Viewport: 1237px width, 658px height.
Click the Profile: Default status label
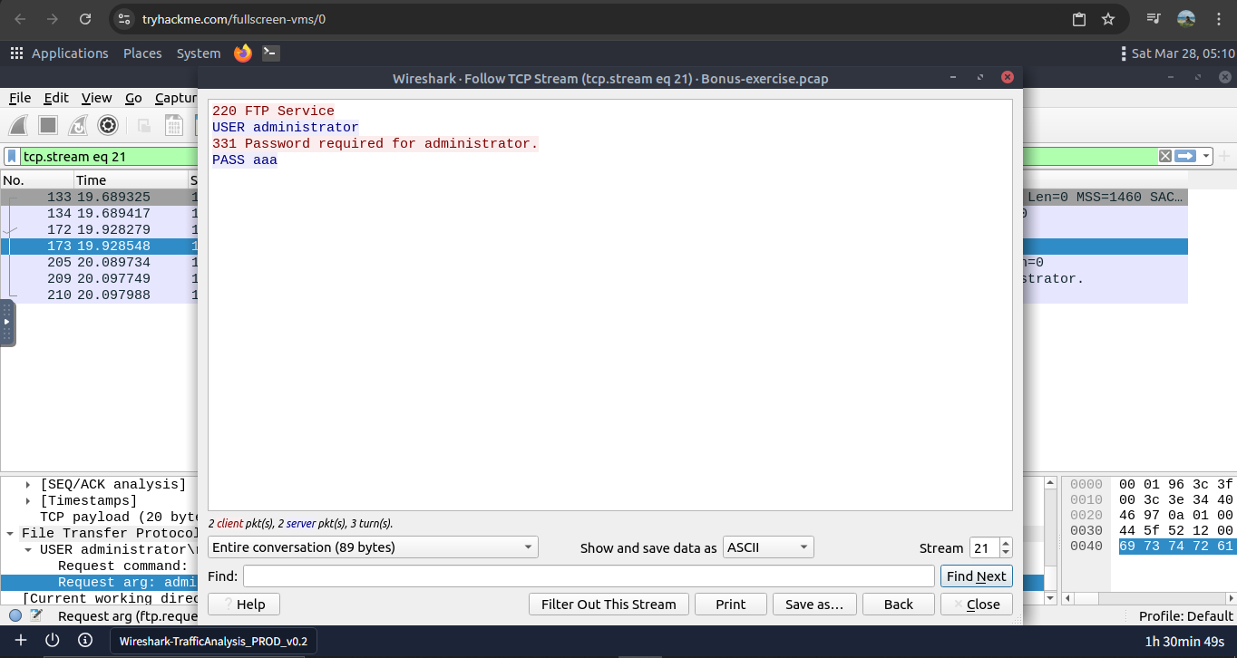coord(1186,616)
